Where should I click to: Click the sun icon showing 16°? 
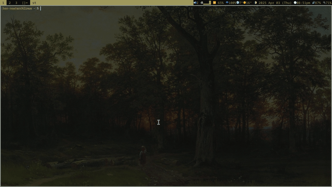pyautogui.click(x=245, y=3)
